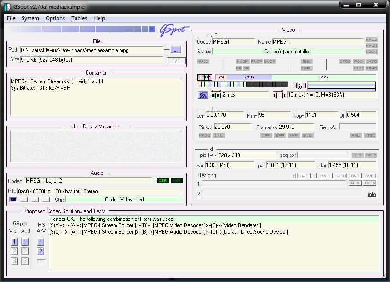Click the VCD resizing button
Viewport: 390px width, 282px height.
pyautogui.click(x=326, y=176)
